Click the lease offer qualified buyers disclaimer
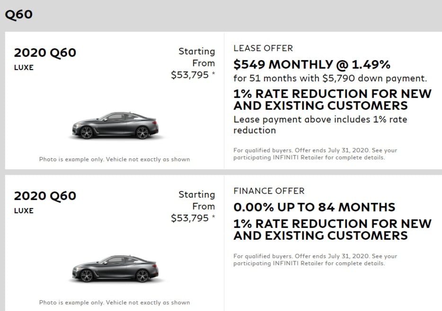 (x=315, y=154)
